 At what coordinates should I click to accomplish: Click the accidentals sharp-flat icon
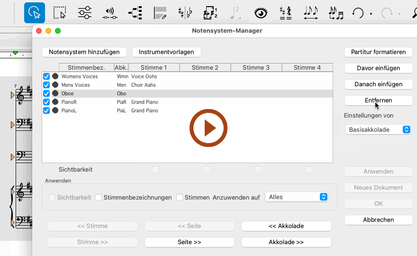[x=185, y=13]
